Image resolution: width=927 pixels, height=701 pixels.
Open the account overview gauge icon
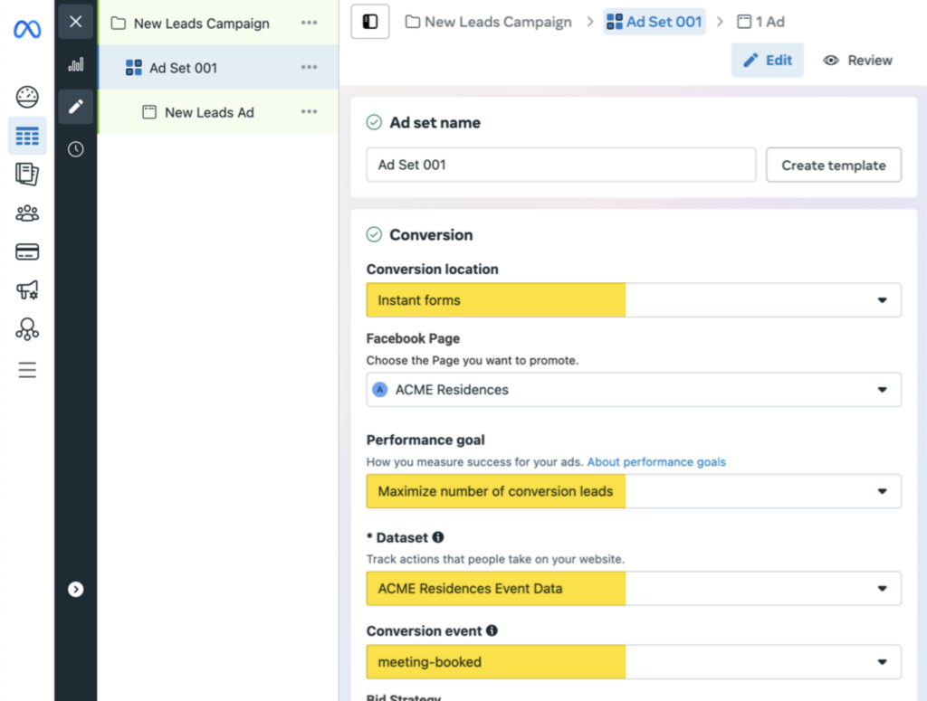(27, 97)
